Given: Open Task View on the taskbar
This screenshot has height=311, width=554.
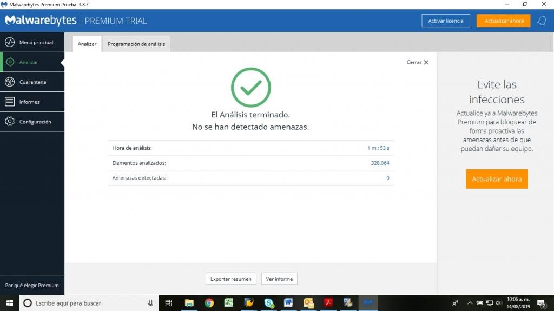Looking at the screenshot, I should 169,303.
